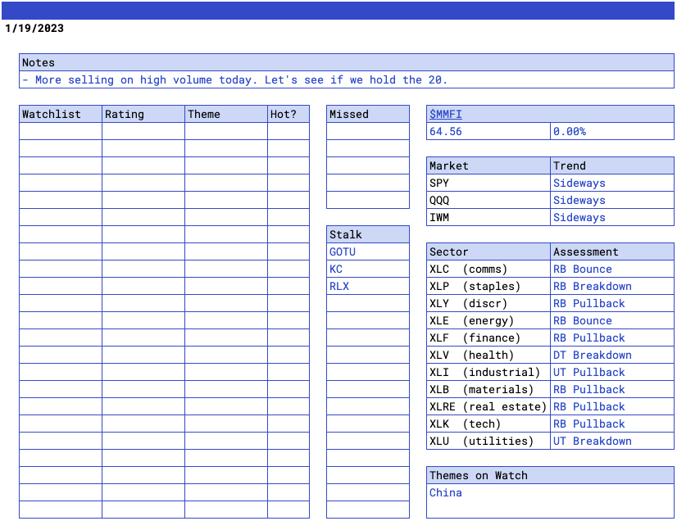This screenshot has height=521, width=677.
Task: Select the XLB (materials) sector cell
Action: 488,389
